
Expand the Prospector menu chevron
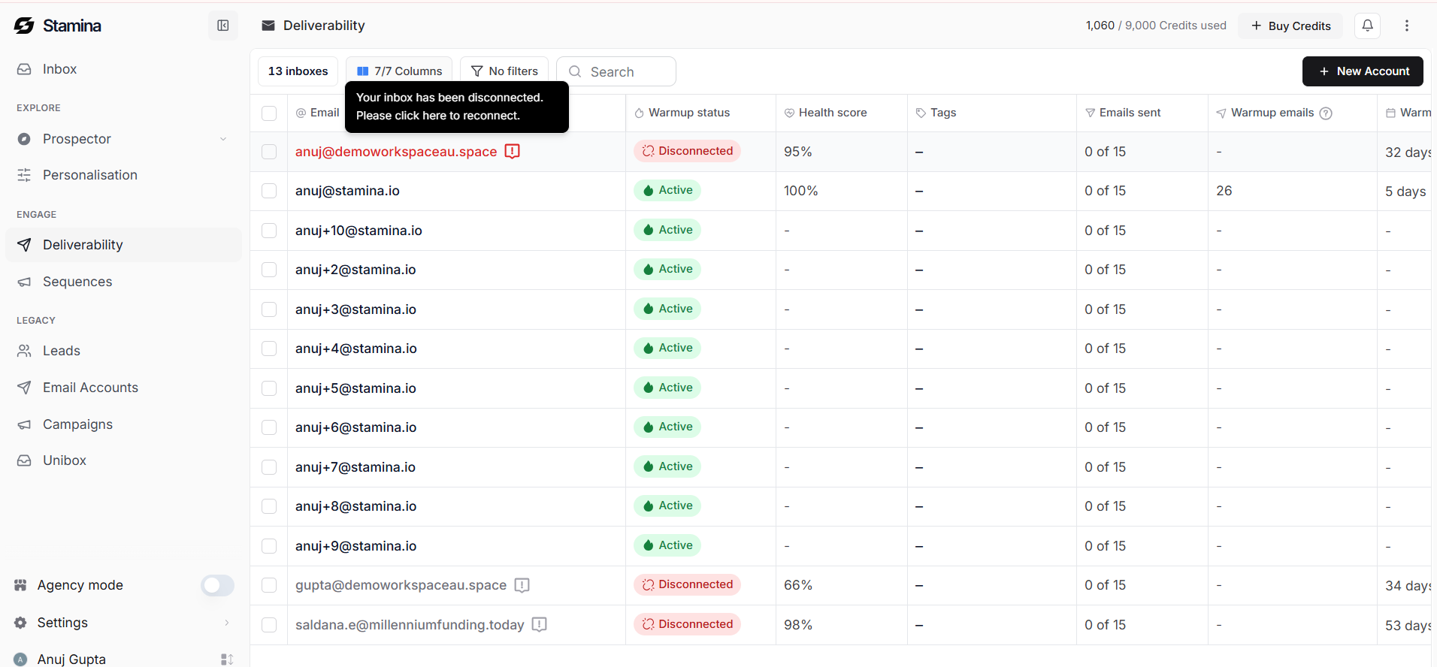(x=223, y=139)
